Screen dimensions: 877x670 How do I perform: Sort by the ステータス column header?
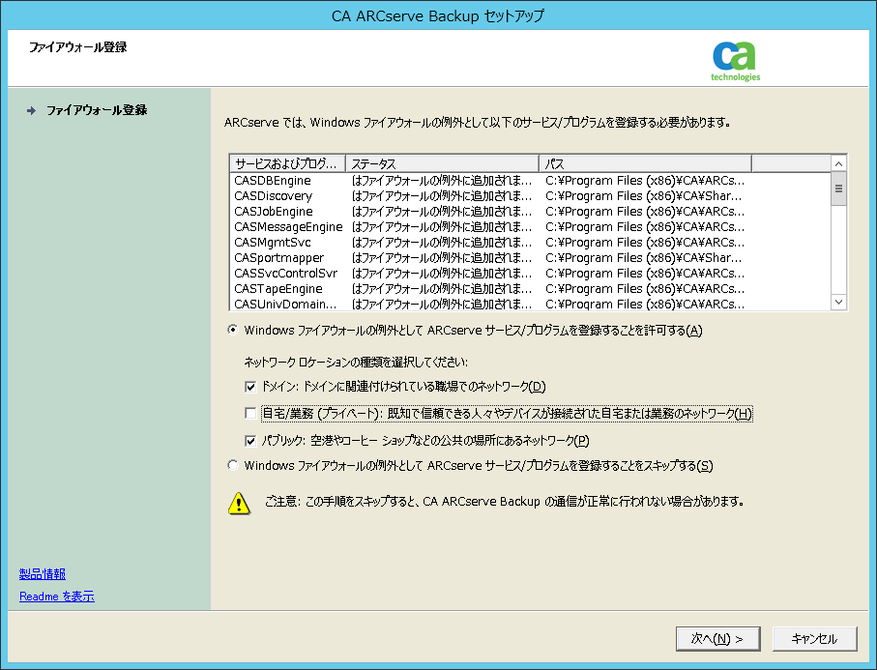[x=442, y=163]
